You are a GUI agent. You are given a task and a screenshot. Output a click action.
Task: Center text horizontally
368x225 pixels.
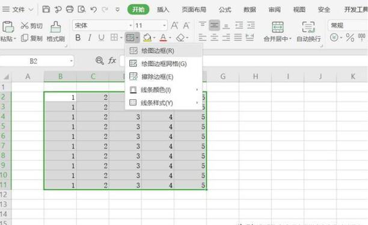[x=214, y=37]
